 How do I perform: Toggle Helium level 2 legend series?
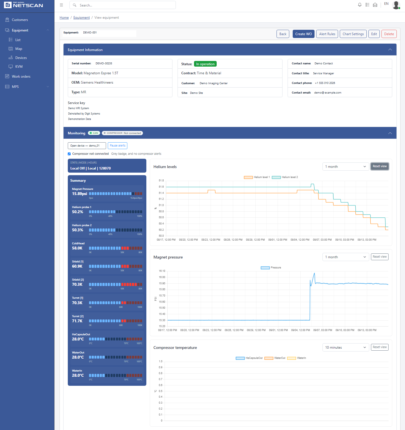tap(285, 177)
